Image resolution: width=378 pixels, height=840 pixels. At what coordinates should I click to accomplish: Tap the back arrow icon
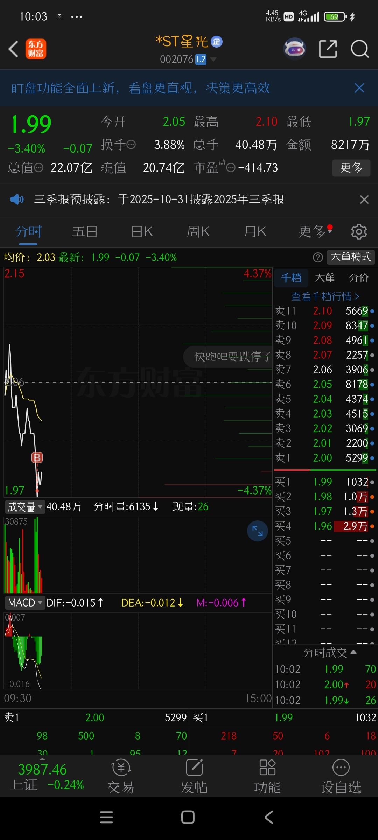pyautogui.click(x=13, y=49)
